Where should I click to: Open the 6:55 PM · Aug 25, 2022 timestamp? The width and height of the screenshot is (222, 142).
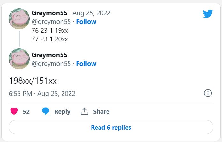click(x=42, y=94)
